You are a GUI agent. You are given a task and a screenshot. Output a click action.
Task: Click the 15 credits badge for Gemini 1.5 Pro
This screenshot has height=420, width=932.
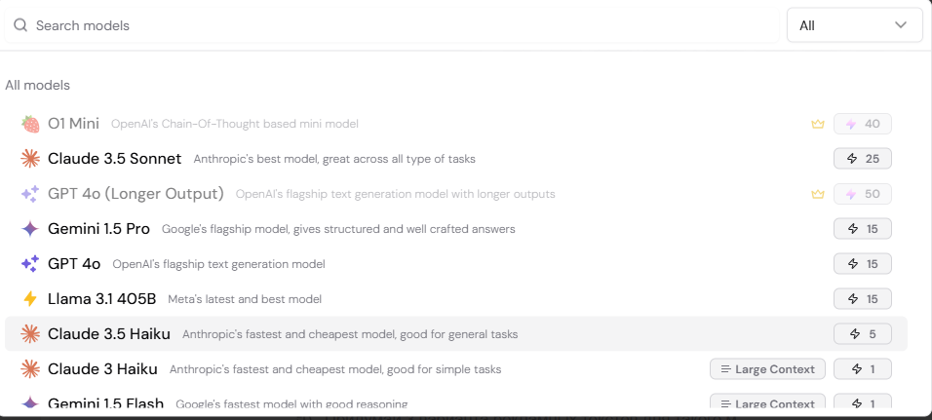tap(863, 229)
